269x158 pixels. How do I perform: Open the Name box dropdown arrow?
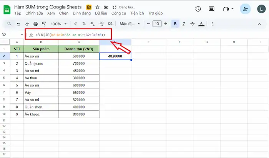click(22, 35)
